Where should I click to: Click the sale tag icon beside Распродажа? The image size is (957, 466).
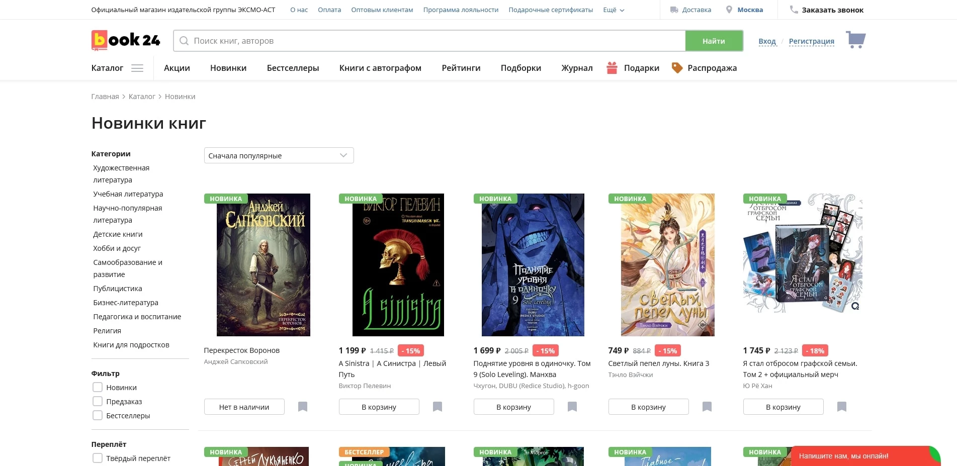(677, 68)
